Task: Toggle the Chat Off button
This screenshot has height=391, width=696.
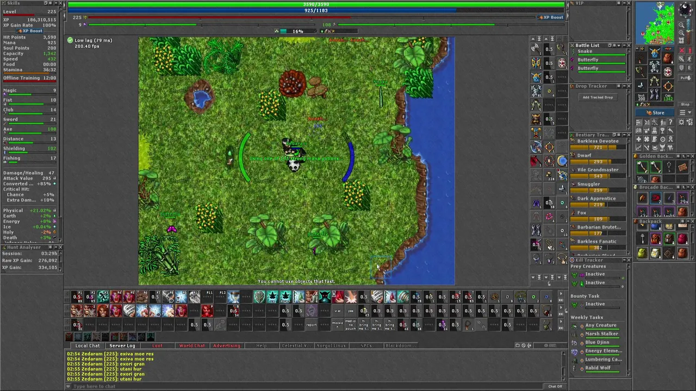Action: pos(555,387)
